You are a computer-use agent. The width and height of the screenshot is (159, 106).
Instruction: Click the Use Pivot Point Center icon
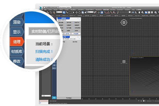point(95,12)
